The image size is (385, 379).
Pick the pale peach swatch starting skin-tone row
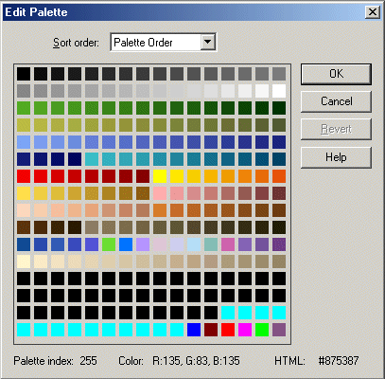coord(24,210)
